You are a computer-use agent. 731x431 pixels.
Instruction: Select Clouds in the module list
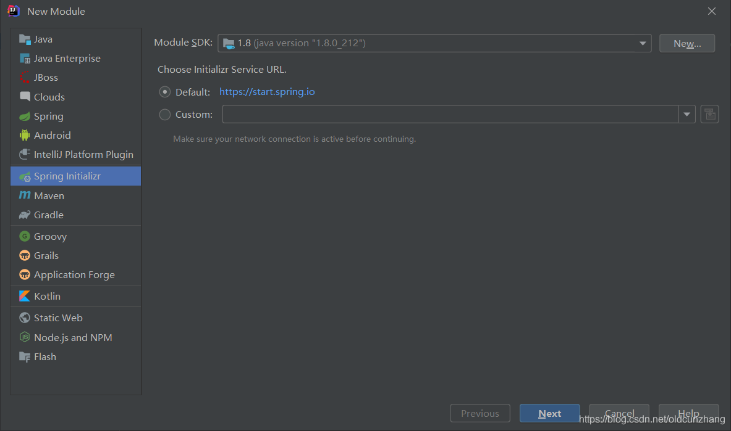tap(75, 97)
